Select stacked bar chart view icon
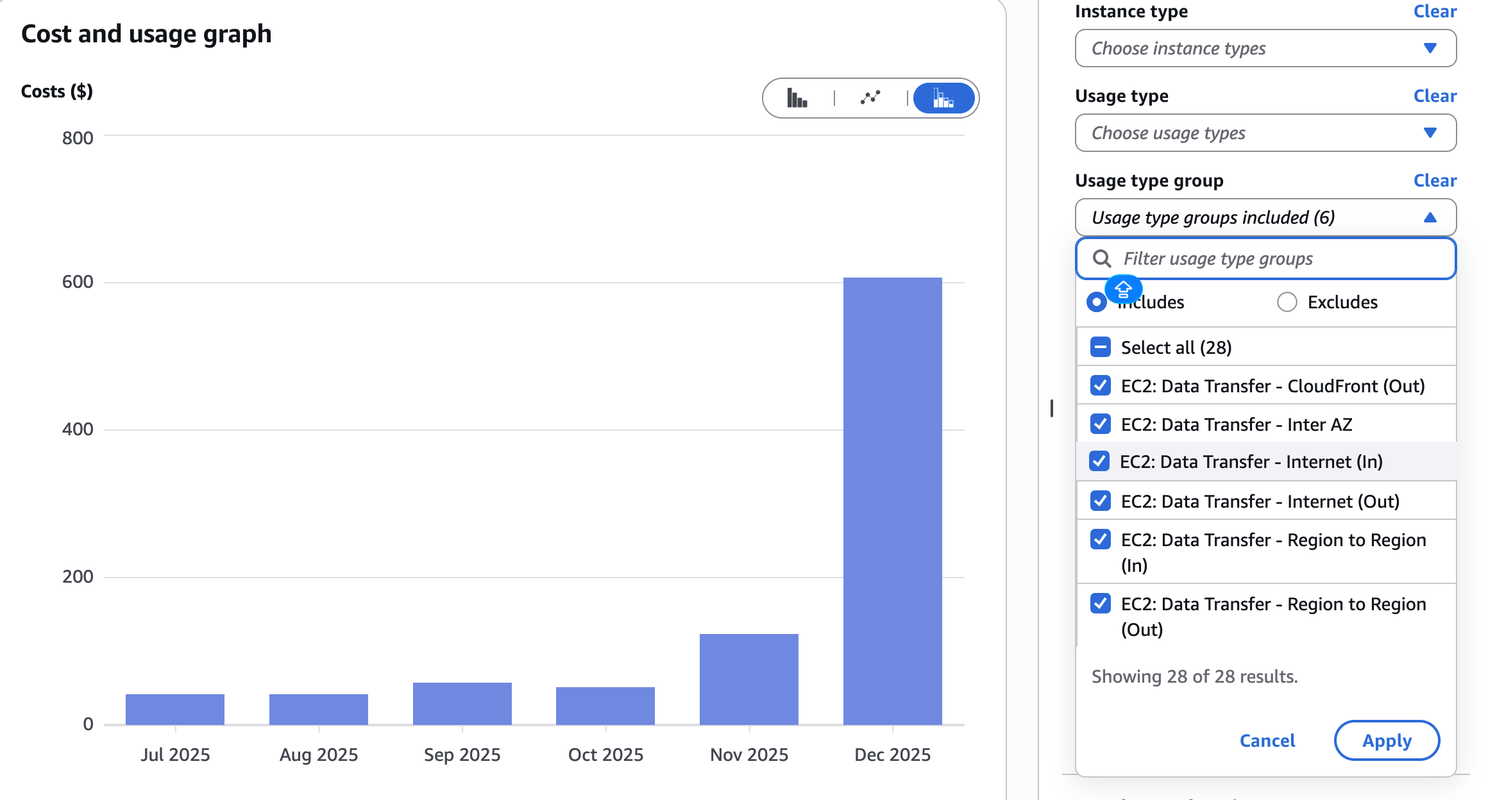Screen dimensions: 1488x800 (943, 98)
